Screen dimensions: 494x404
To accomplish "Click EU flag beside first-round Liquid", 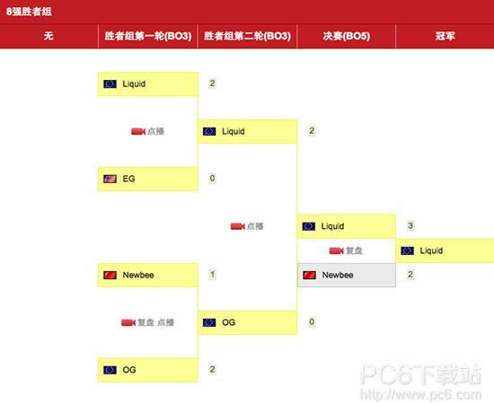I will 110,83.
